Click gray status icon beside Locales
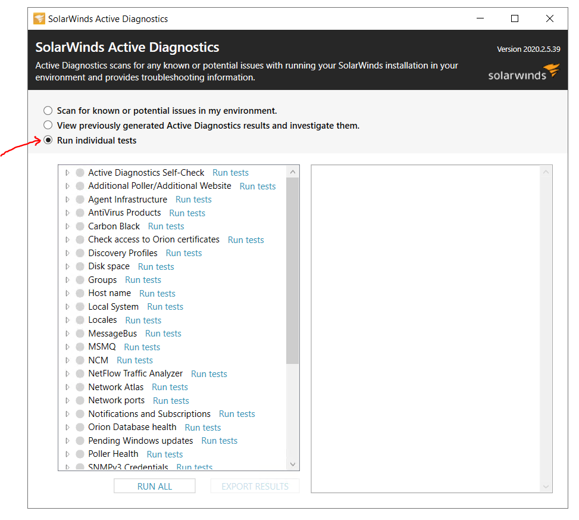Image resolution: width=579 pixels, height=520 pixels. [80, 320]
